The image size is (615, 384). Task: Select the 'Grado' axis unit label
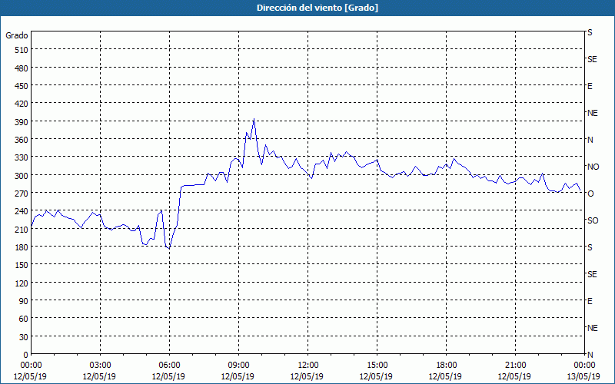[16, 35]
